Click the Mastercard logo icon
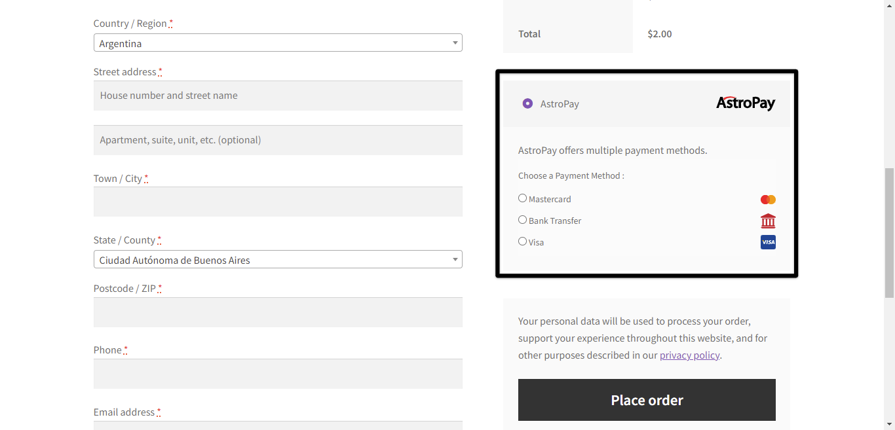Screen dimensions: 895x430 768,200
